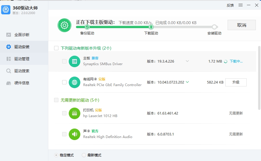The image size is (261, 161).
Task: Open the 驱动管理 section
Action: coord(24,59)
